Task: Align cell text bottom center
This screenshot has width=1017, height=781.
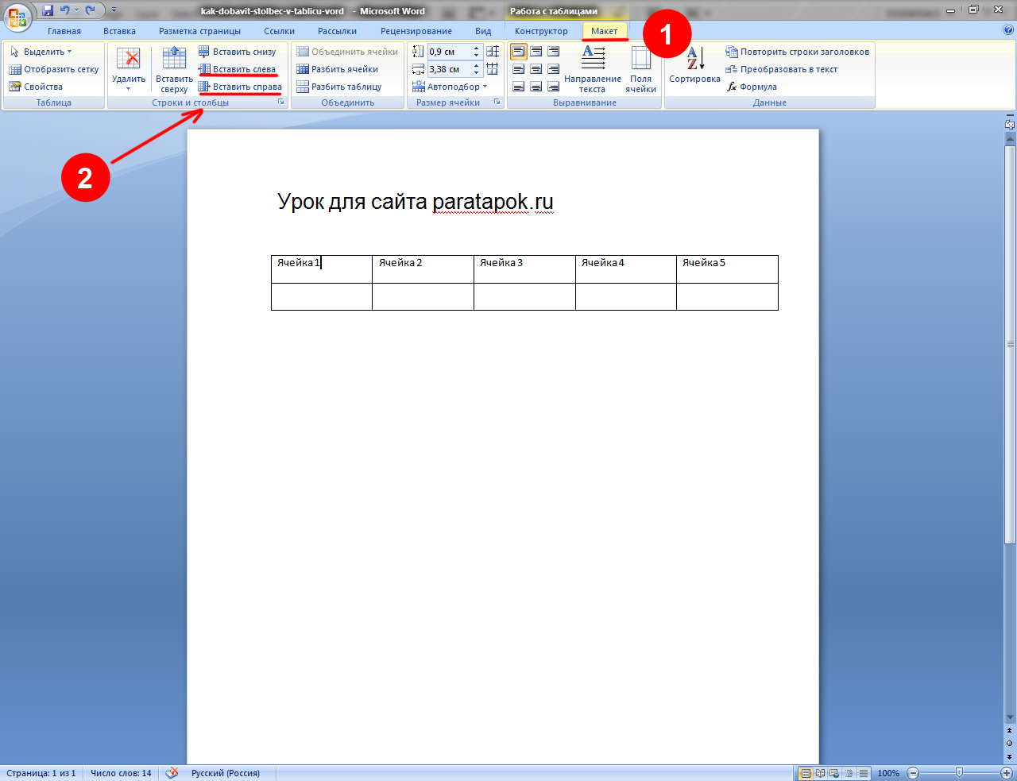Action: coord(536,87)
